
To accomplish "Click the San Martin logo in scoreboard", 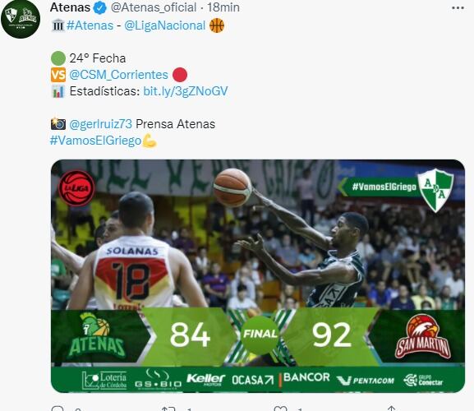I will pos(423,336).
